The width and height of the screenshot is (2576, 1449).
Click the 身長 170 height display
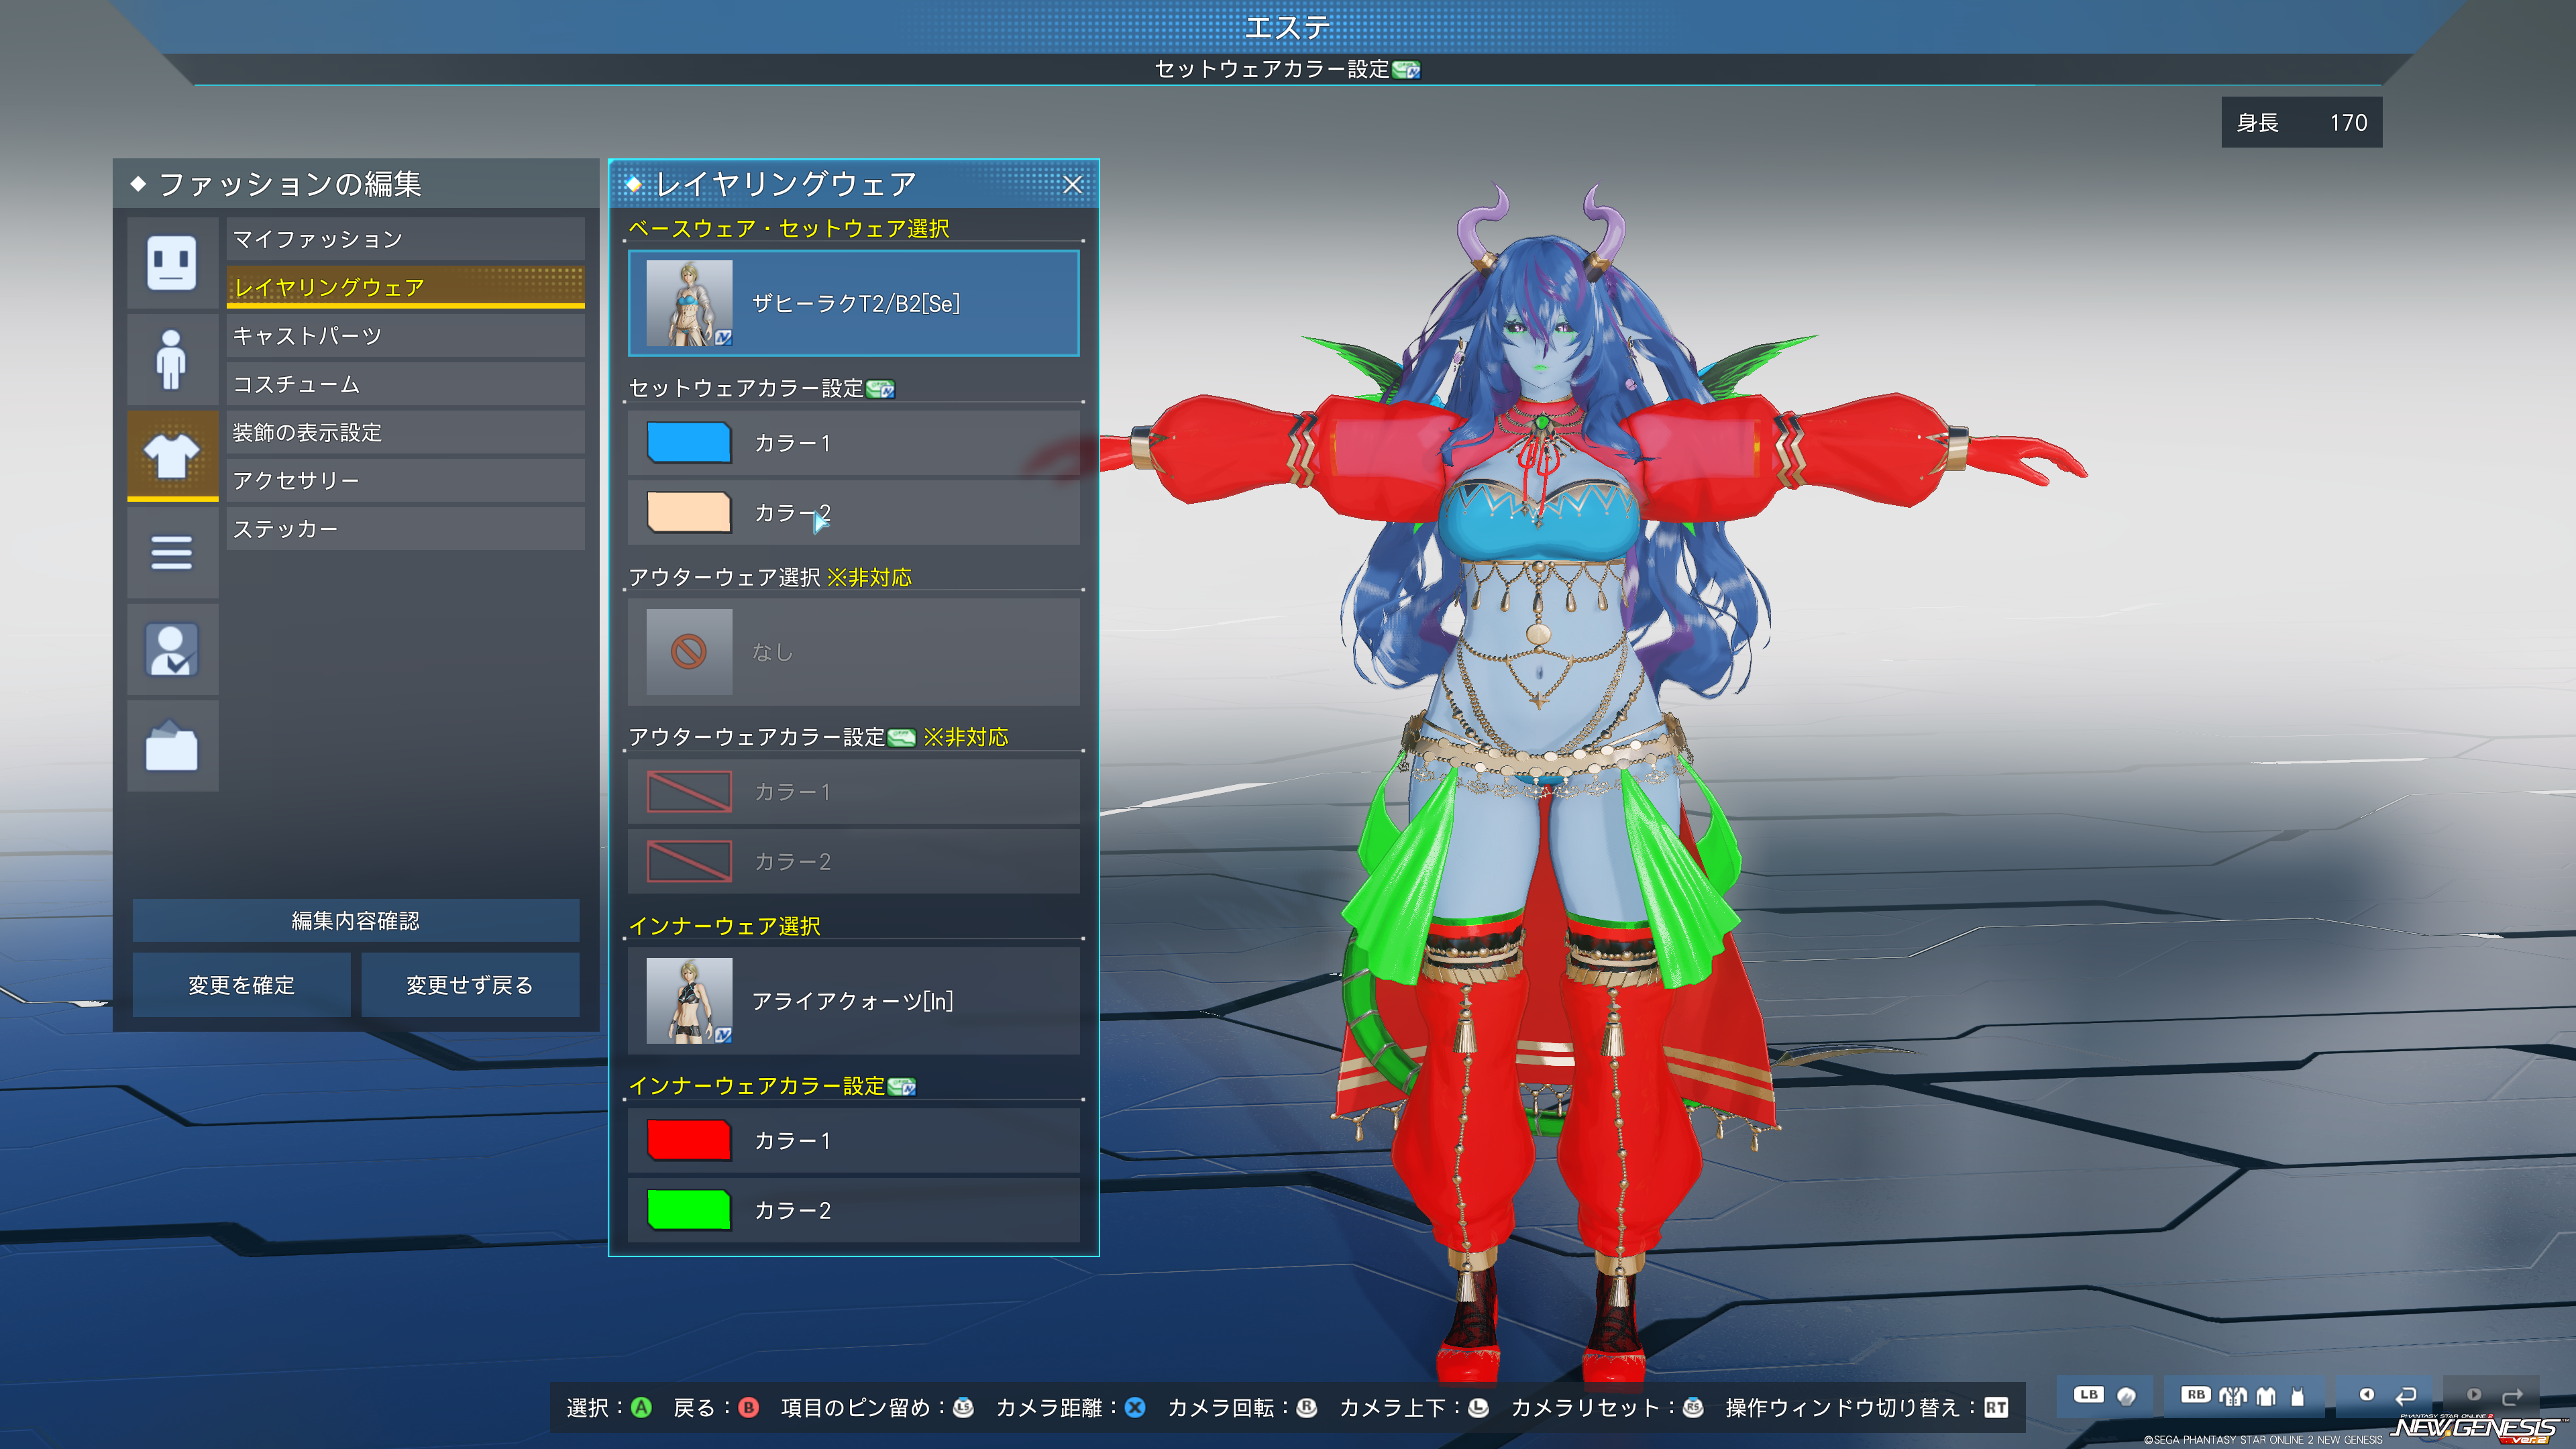coord(2301,122)
